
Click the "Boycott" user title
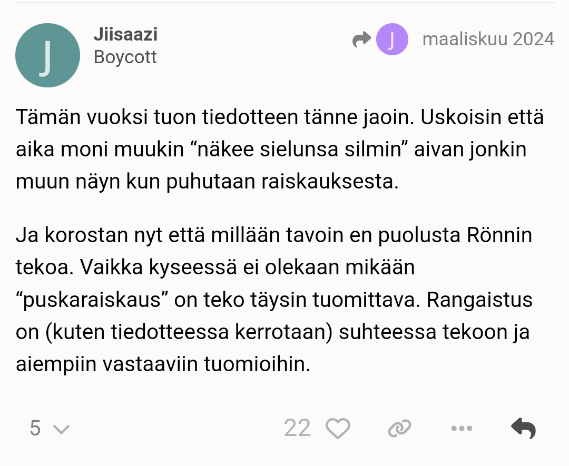pyautogui.click(x=125, y=57)
